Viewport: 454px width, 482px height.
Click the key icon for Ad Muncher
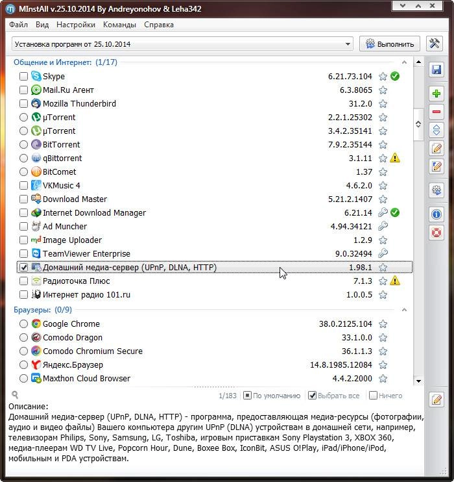coord(383,226)
